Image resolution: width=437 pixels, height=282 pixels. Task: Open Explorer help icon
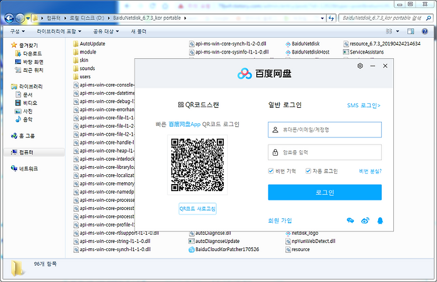click(x=425, y=31)
